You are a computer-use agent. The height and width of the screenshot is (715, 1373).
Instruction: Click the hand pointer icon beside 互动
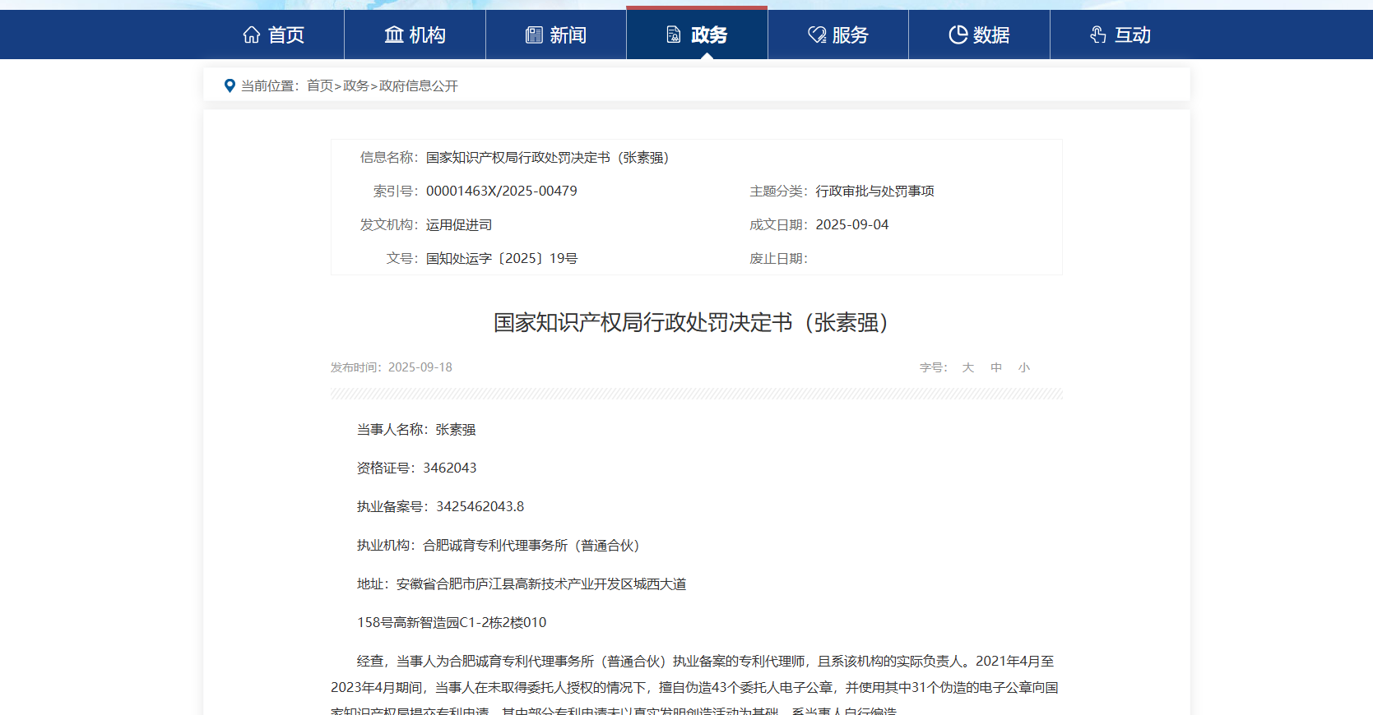point(1098,35)
